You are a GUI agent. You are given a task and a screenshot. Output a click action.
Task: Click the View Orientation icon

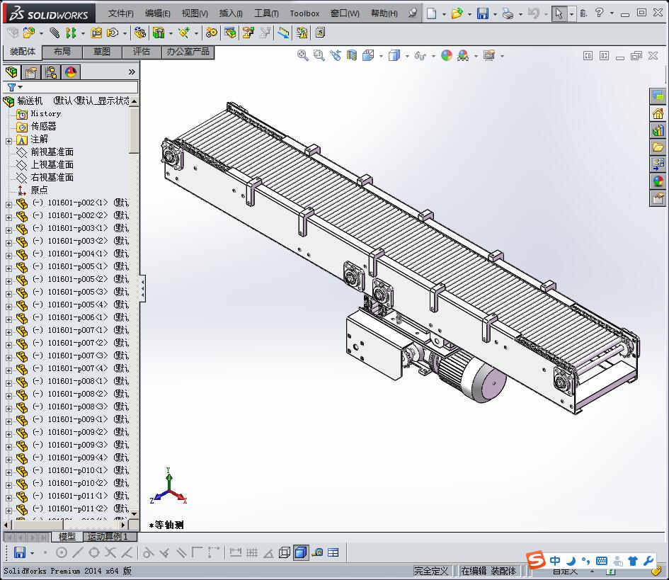click(368, 55)
